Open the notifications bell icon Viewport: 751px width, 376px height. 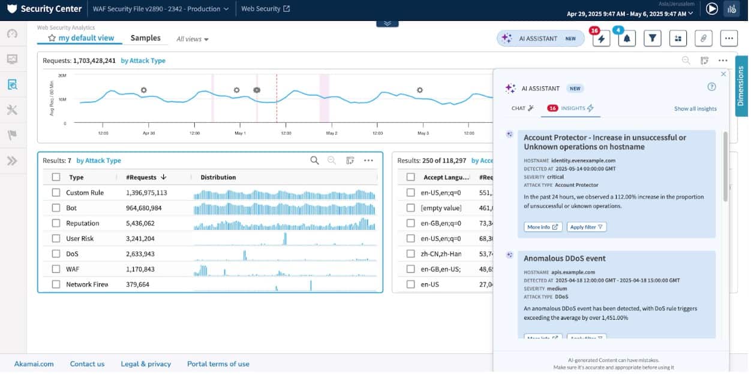[x=627, y=38]
